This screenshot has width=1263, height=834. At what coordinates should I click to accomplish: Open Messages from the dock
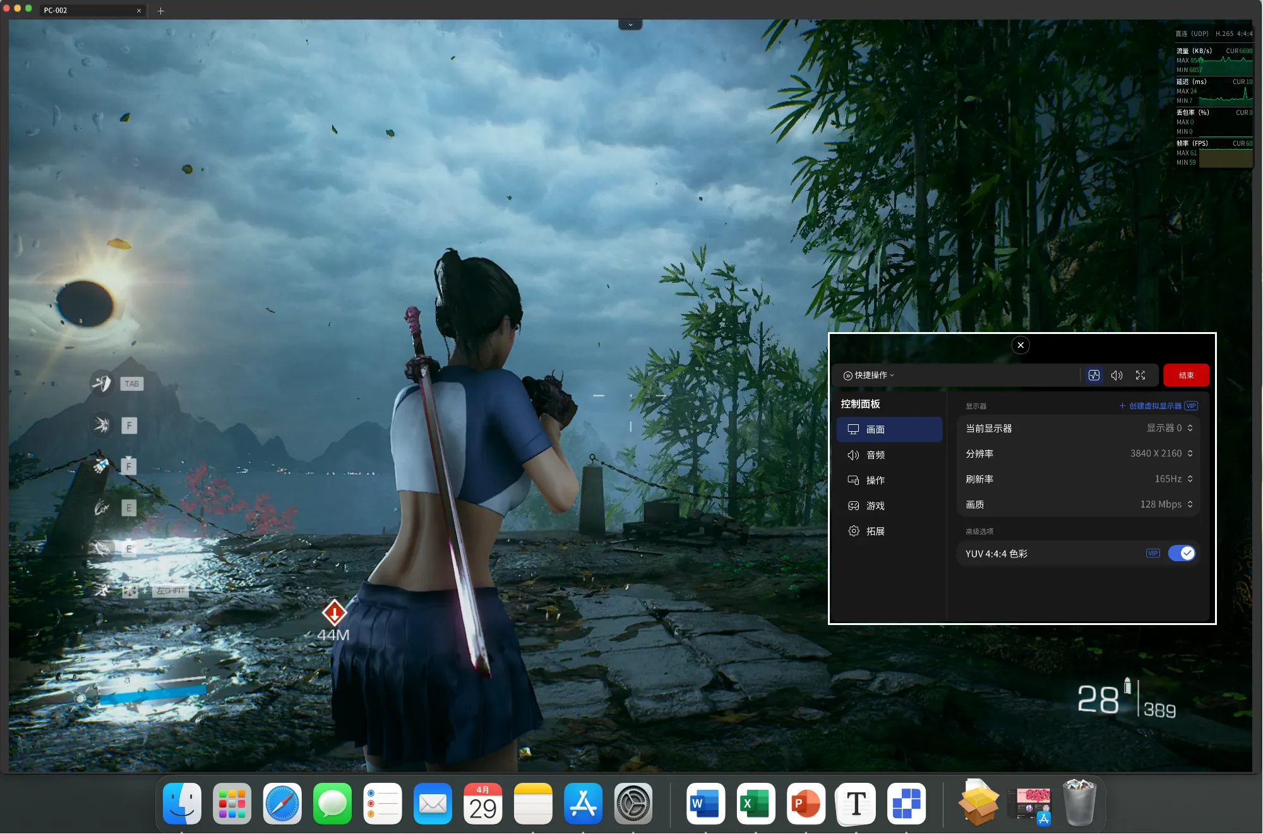pyautogui.click(x=332, y=804)
